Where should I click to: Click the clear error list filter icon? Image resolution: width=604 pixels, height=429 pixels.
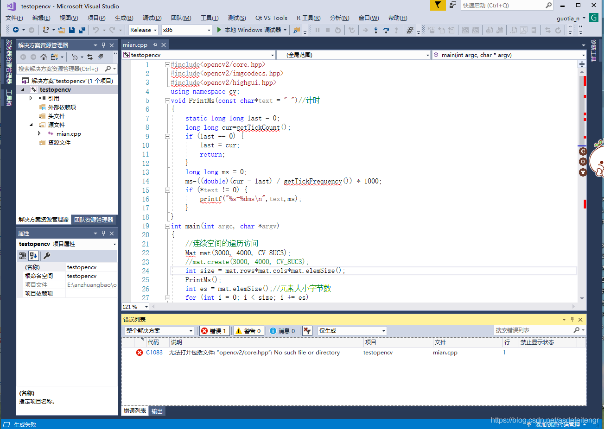(x=307, y=330)
